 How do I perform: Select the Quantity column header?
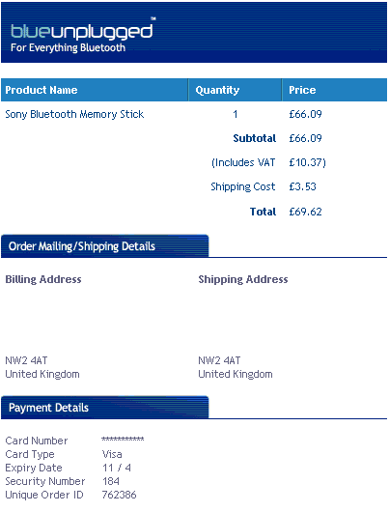217,90
